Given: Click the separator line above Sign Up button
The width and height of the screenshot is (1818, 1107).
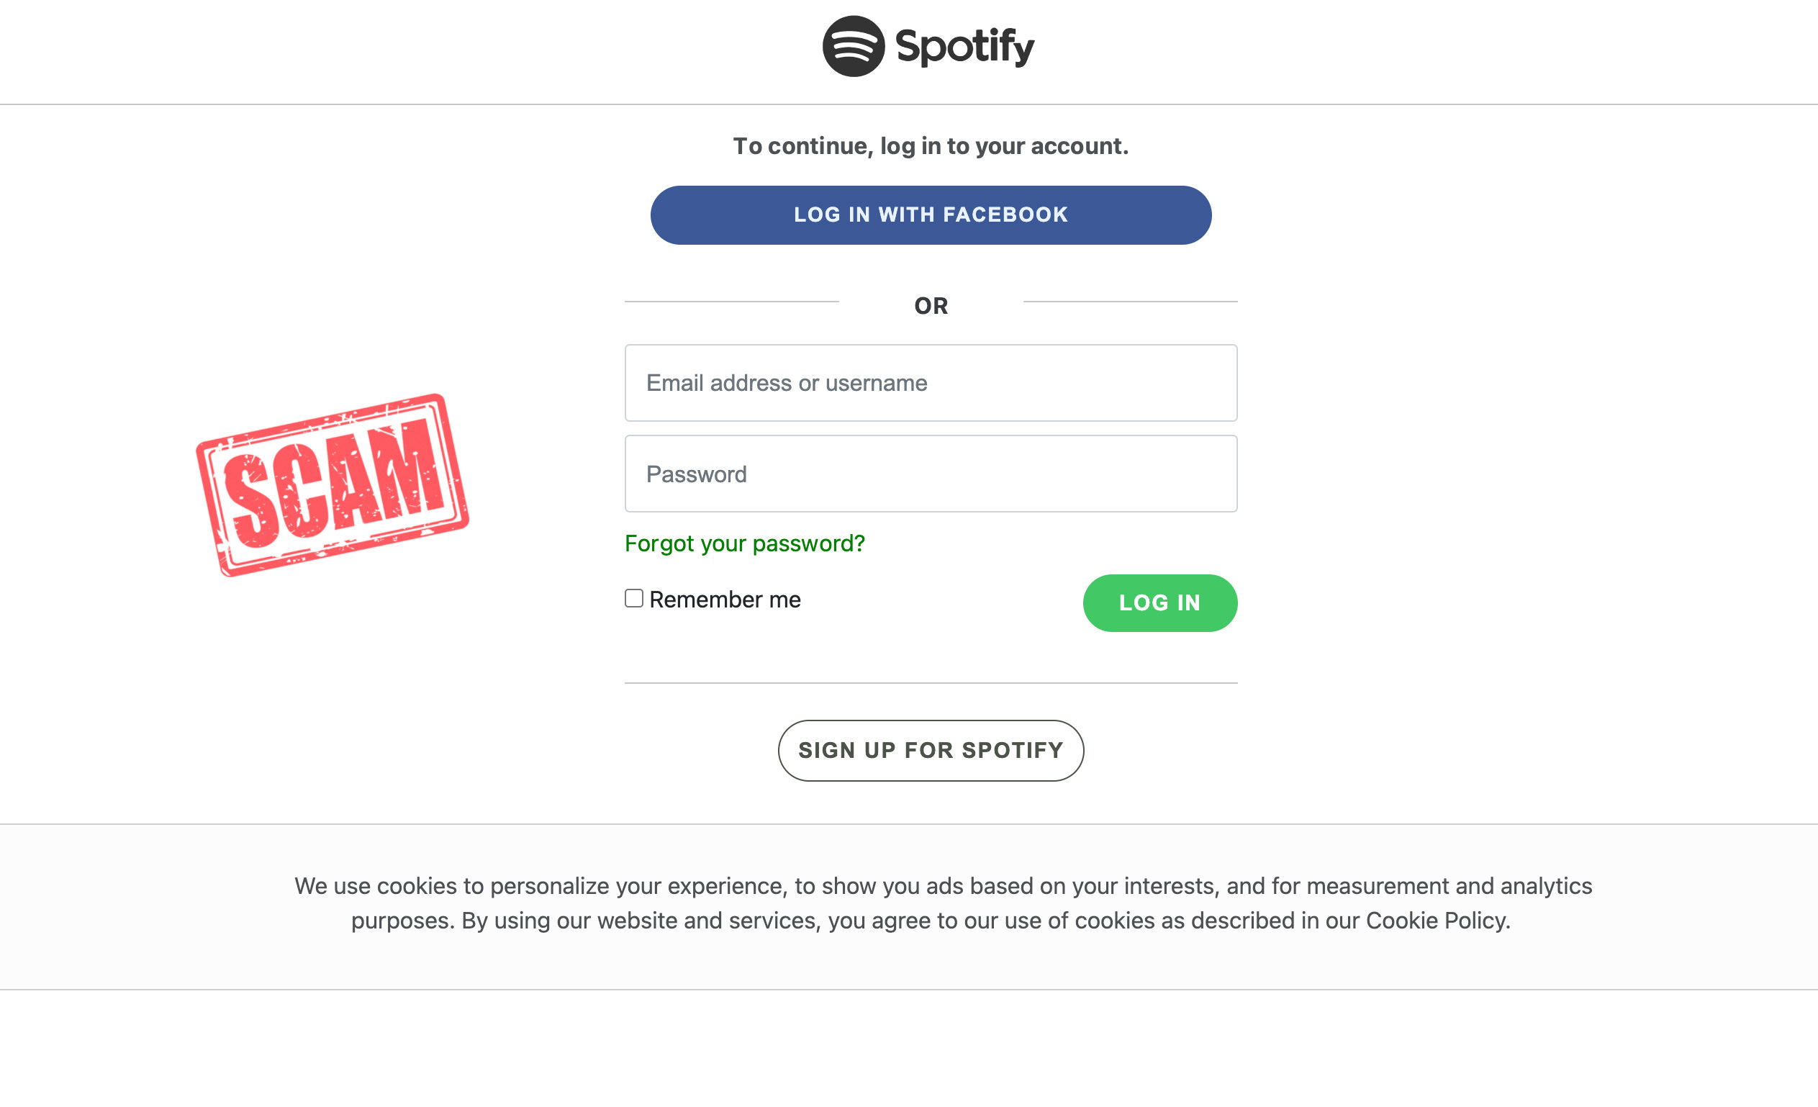Looking at the screenshot, I should coord(931,683).
